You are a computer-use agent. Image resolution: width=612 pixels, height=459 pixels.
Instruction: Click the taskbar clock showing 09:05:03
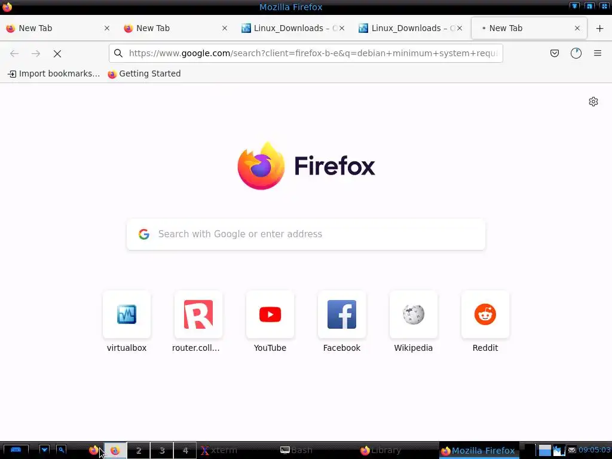point(594,449)
